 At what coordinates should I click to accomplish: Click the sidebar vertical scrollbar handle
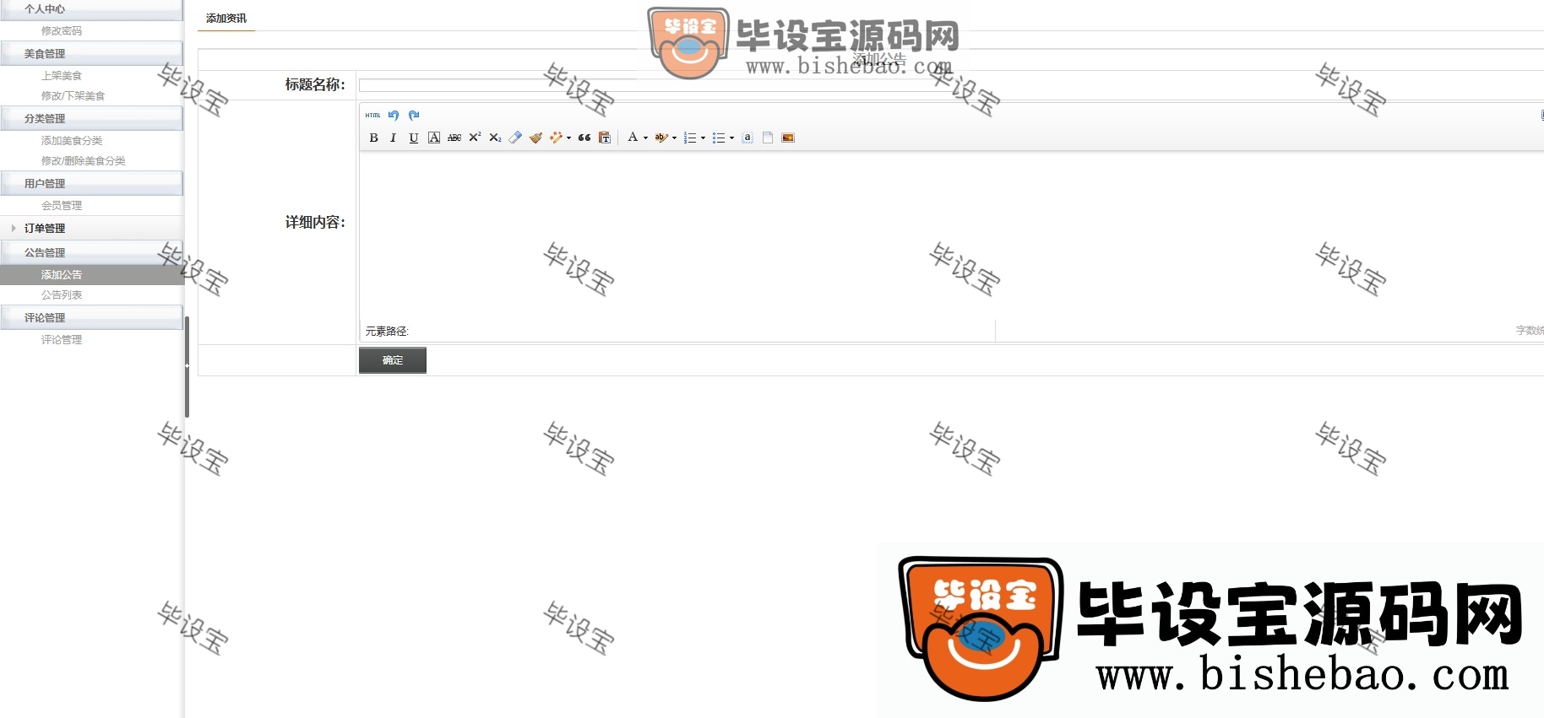(187, 367)
